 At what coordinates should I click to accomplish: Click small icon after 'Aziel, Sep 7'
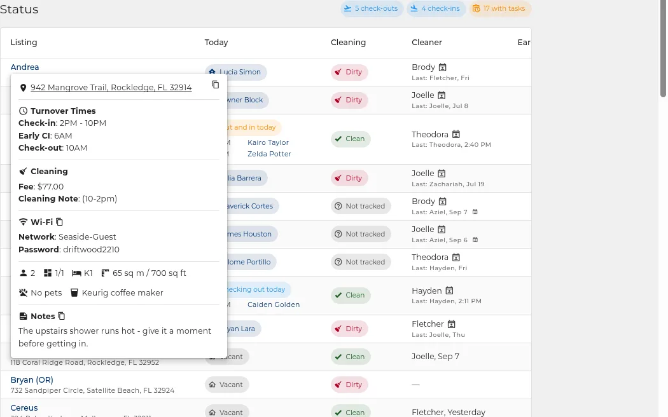pos(475,212)
